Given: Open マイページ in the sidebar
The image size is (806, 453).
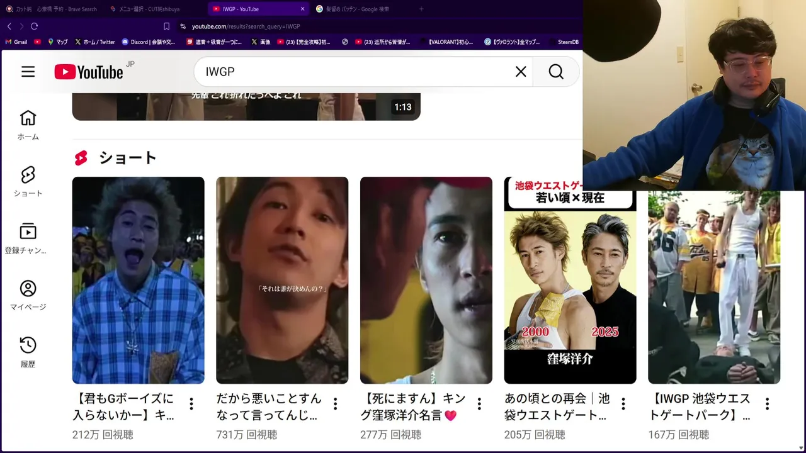Looking at the screenshot, I should point(28,296).
